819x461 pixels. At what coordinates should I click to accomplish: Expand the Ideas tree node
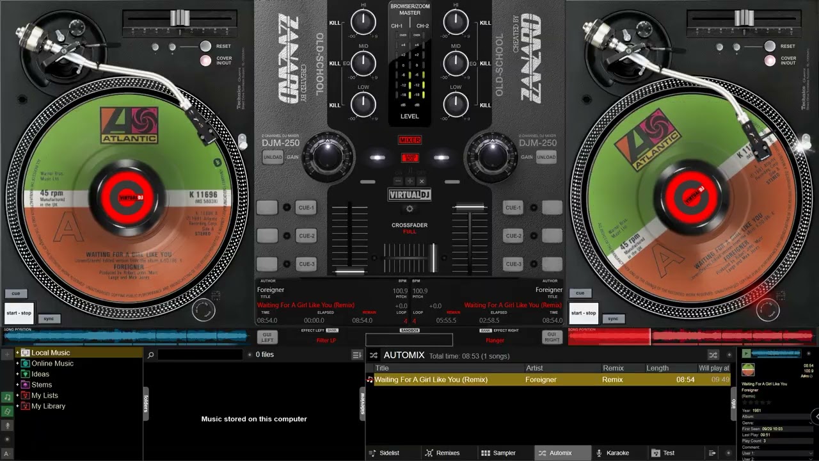click(17, 374)
